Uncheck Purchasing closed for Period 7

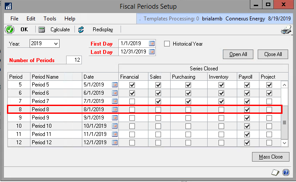(x=188, y=101)
